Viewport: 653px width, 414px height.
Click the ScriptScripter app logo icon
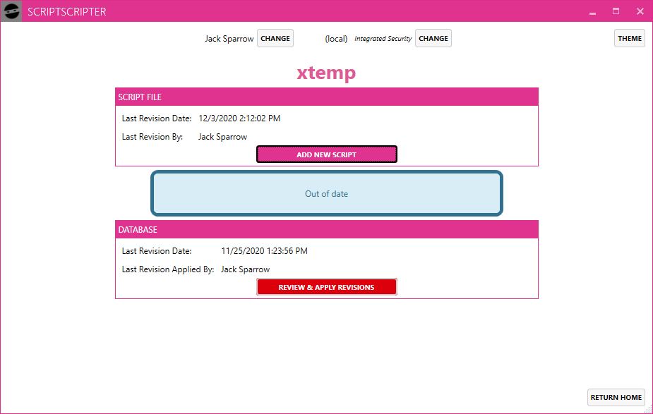click(11, 11)
